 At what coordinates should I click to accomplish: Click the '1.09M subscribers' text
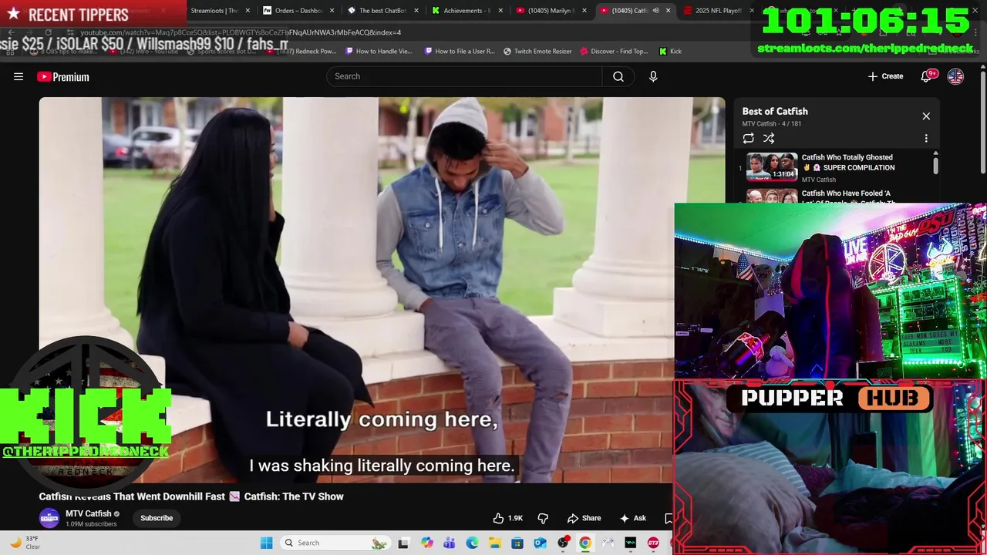(x=91, y=524)
